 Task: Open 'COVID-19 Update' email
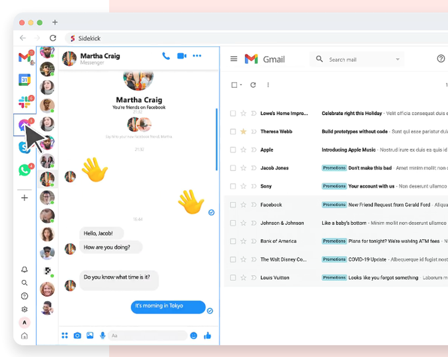(367, 259)
